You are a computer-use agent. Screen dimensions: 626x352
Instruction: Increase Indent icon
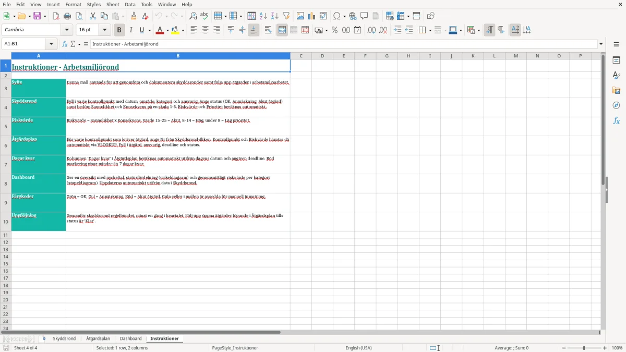coord(398,30)
